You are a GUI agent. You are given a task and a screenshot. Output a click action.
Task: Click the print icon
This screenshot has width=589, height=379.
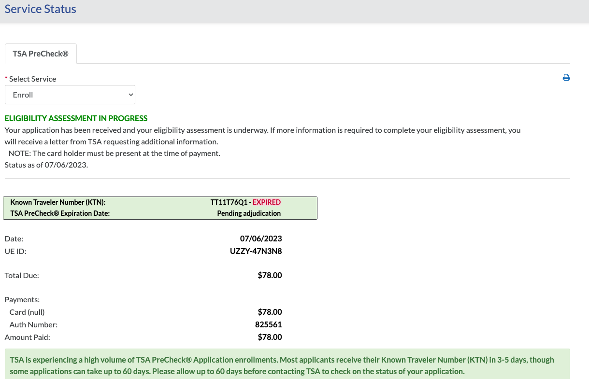(x=566, y=78)
